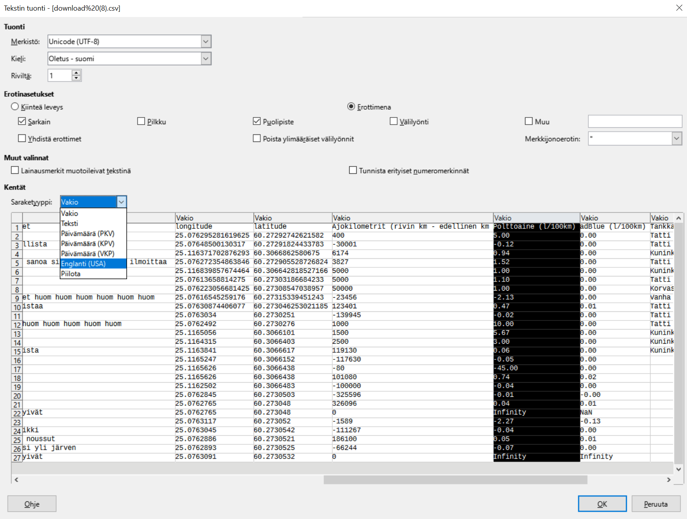Screen dimensions: 687x519
Task: Click the preview scroll up arrow
Action: click(678, 218)
